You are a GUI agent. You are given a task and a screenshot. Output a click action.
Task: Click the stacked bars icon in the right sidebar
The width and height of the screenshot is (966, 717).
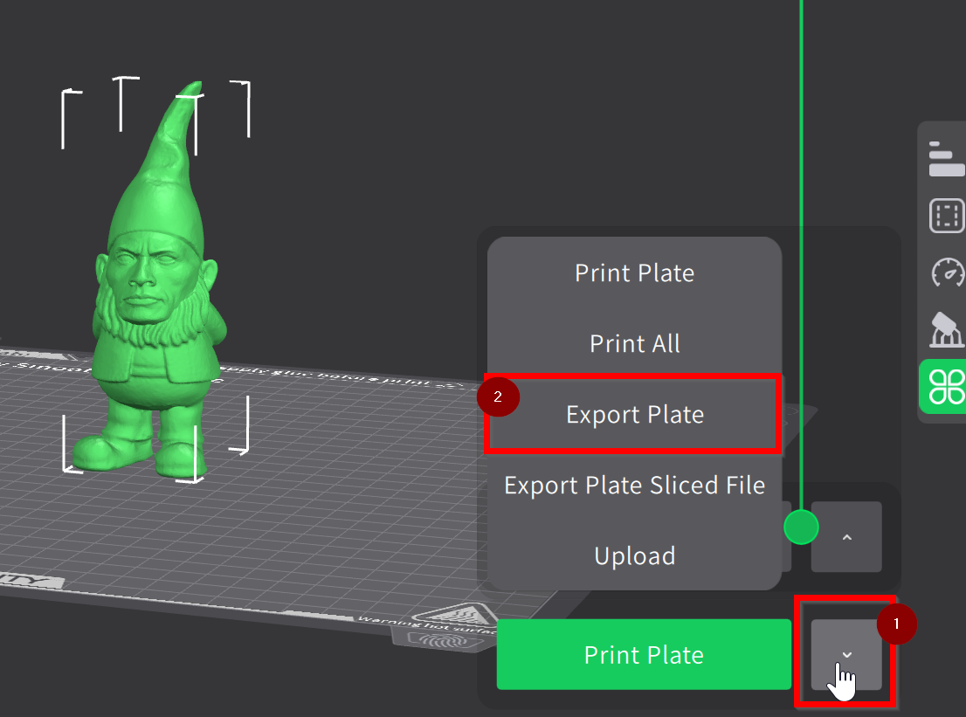947,158
